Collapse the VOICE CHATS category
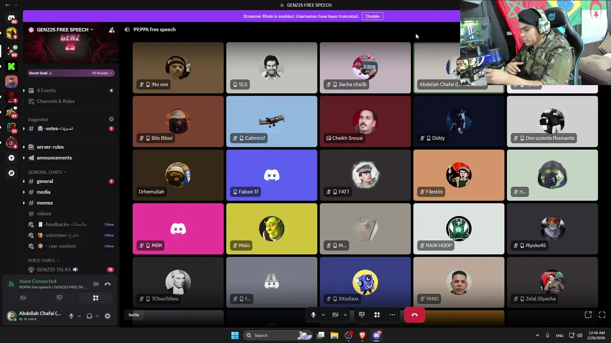 (x=43, y=261)
